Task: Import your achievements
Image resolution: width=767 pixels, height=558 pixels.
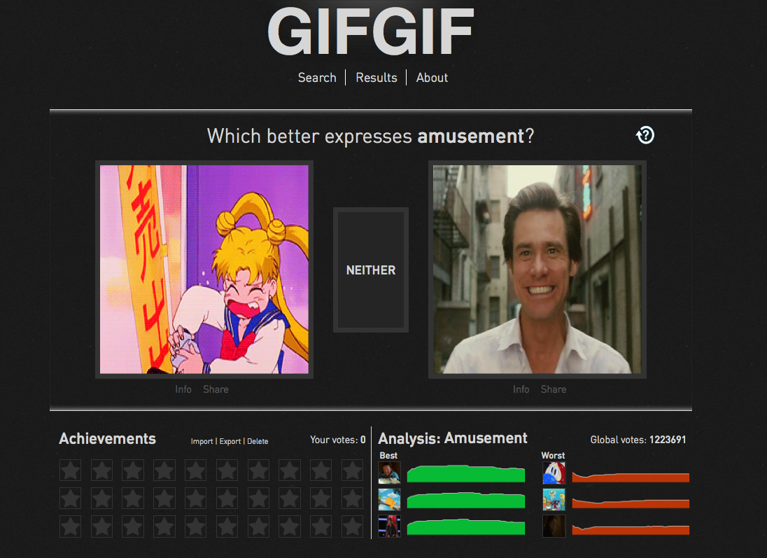Action: tap(202, 441)
